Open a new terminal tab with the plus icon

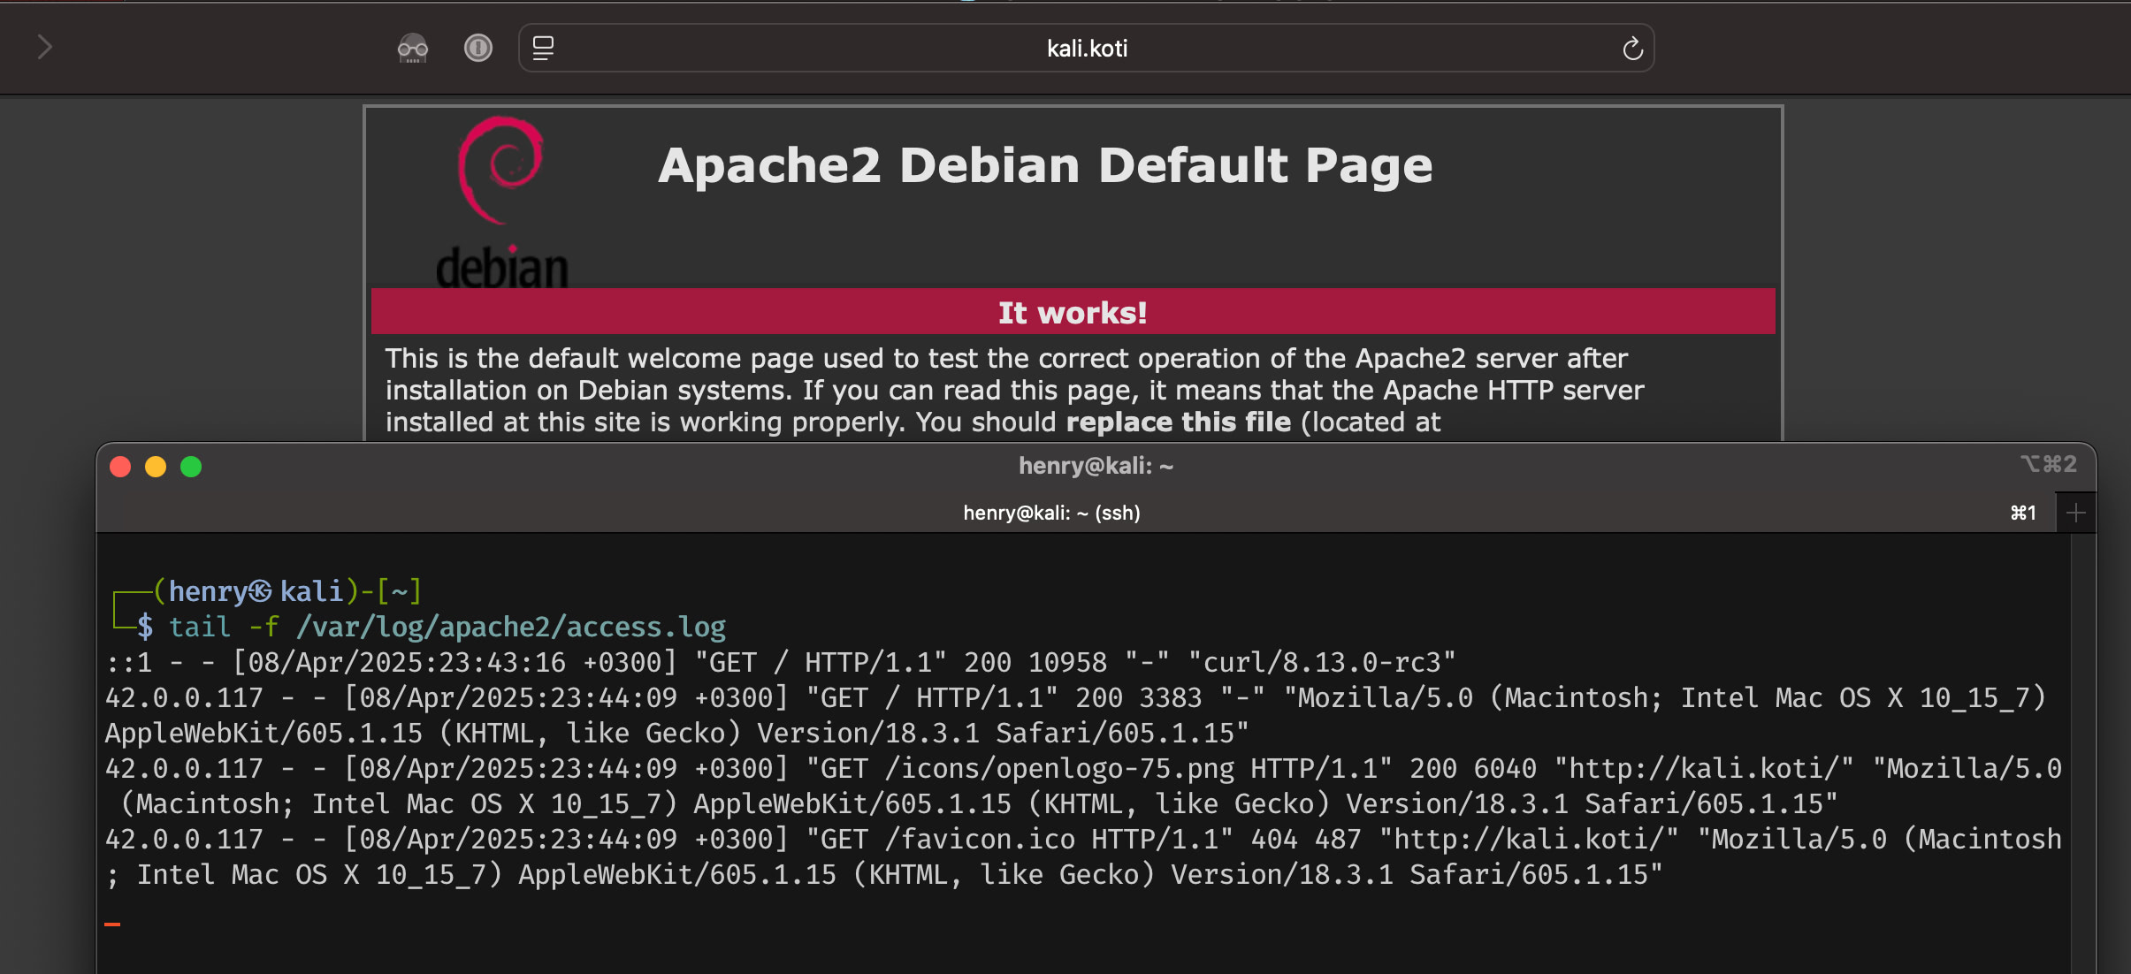(x=2076, y=513)
